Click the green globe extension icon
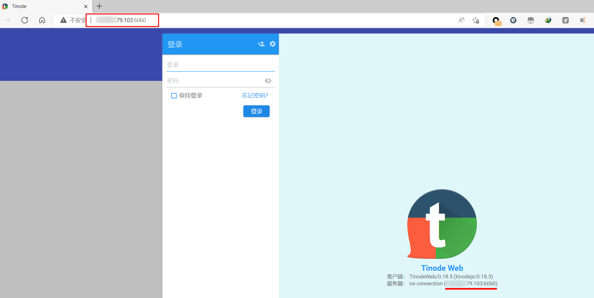594x298 pixels. click(x=548, y=20)
